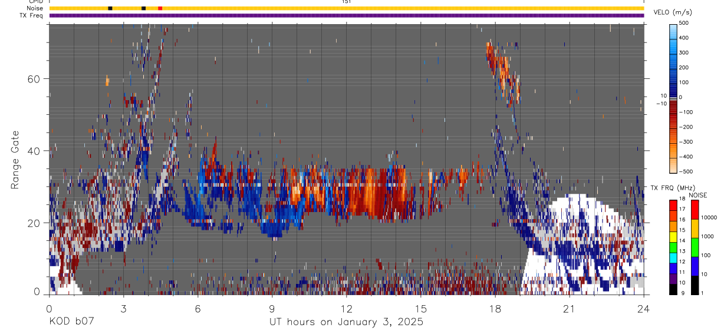Click the '10000' label in the NOISE legend

point(709,217)
